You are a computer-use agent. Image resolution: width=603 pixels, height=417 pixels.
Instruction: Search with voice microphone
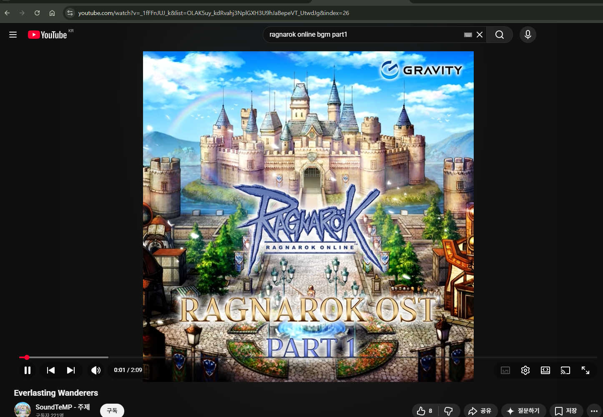click(528, 35)
